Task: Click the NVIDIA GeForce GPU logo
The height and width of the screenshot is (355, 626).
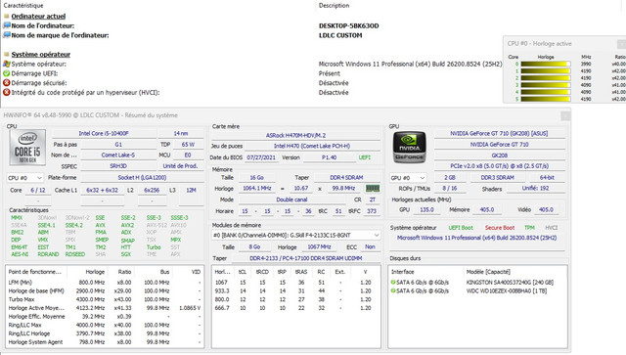Action: coord(409,148)
